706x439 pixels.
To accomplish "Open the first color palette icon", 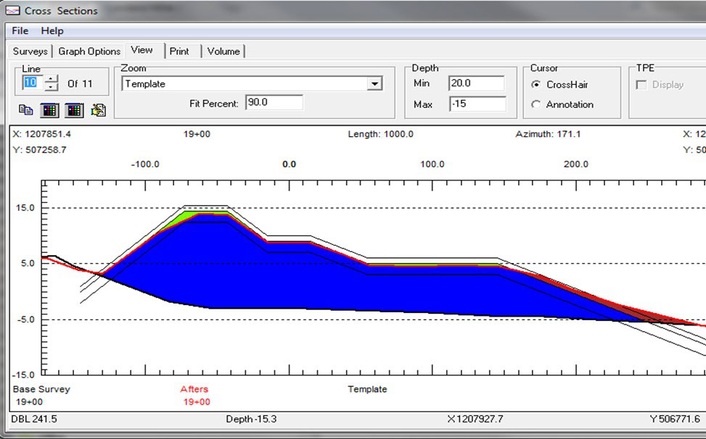I will click(x=49, y=110).
